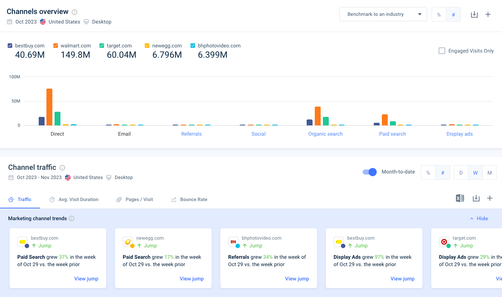This screenshot has height=297, width=502.
Task: Switch Channel traffic to percent view
Action: [x=428, y=172]
